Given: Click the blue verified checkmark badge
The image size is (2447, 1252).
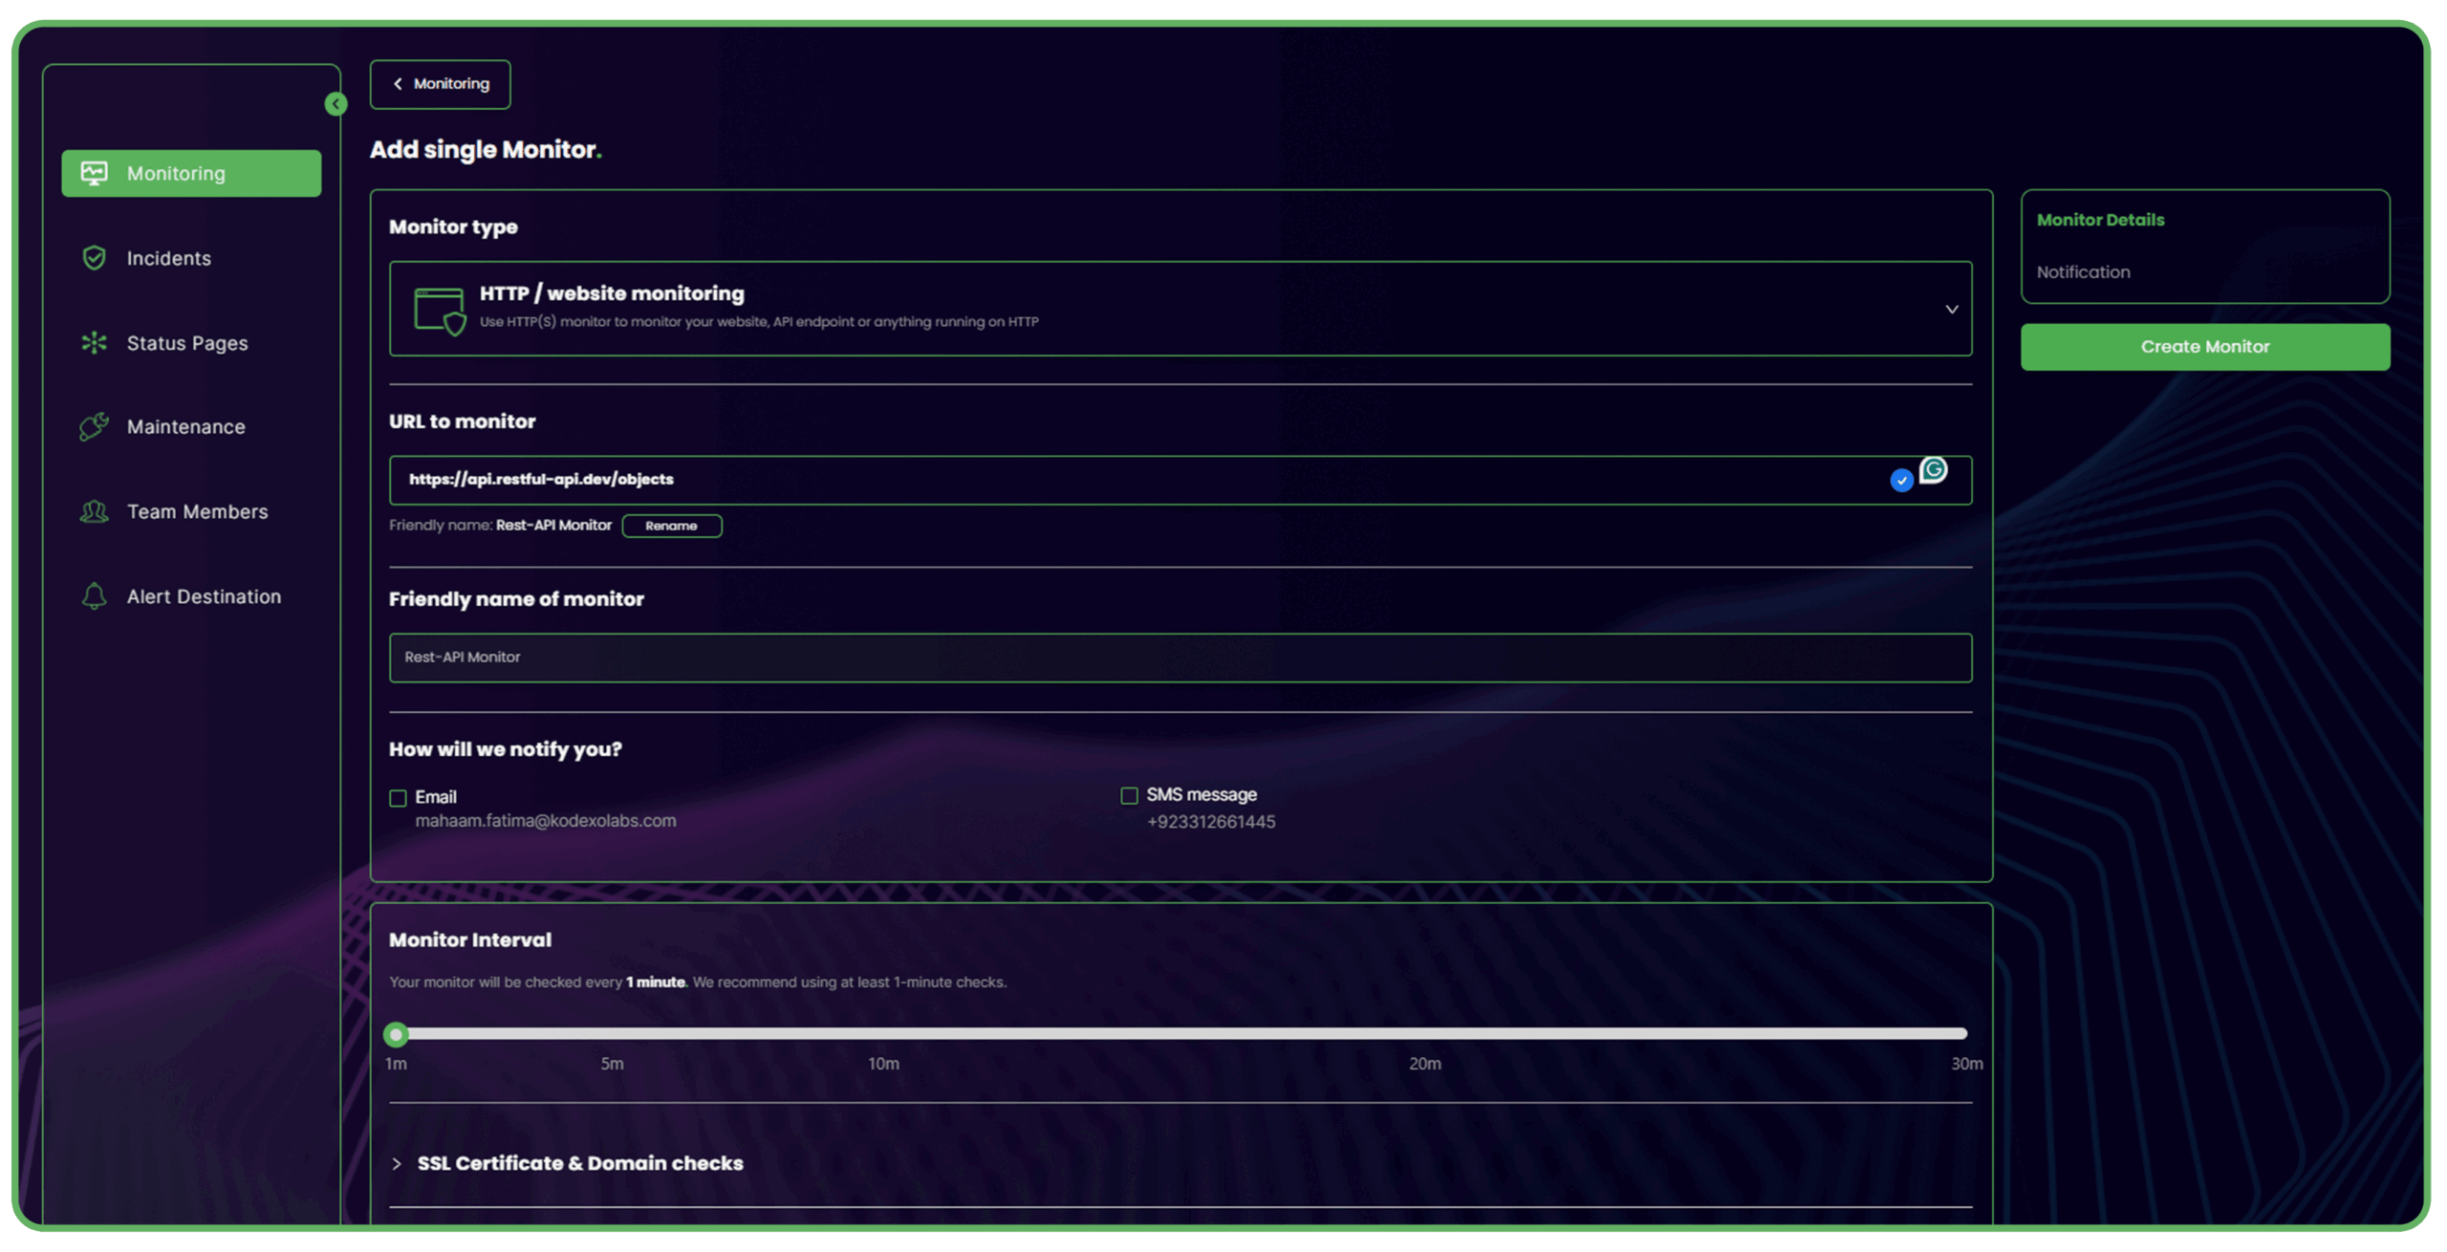Looking at the screenshot, I should click(1901, 481).
